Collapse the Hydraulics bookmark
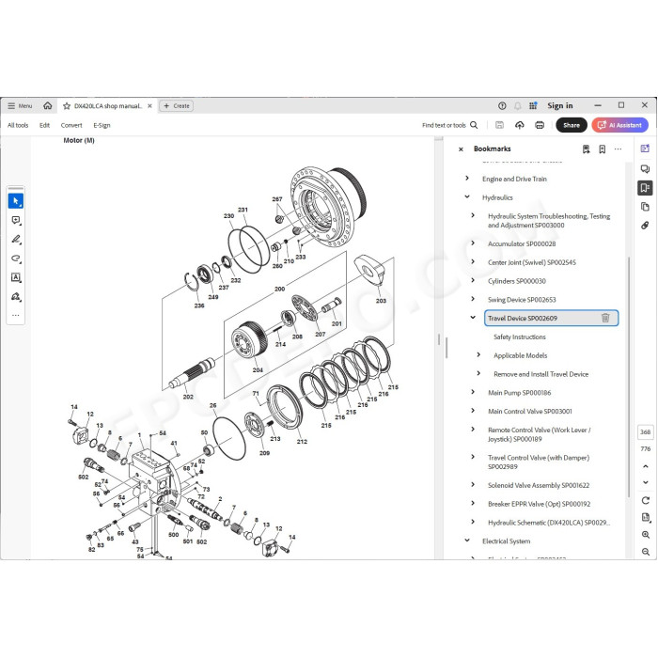Screen dimensions: 658x658 [x=467, y=196]
